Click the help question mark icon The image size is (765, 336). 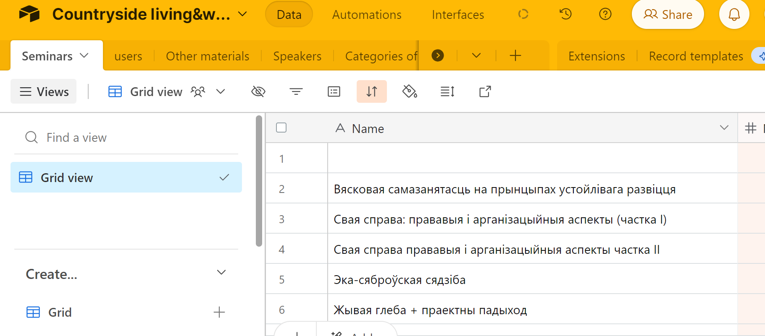coord(605,14)
